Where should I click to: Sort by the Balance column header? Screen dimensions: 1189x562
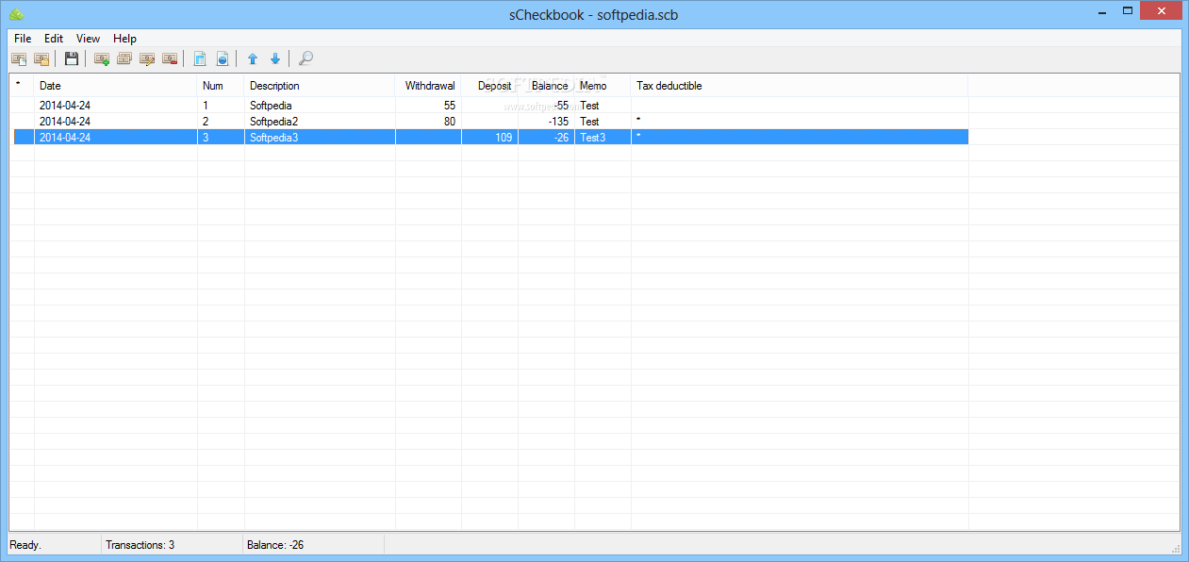[546, 86]
